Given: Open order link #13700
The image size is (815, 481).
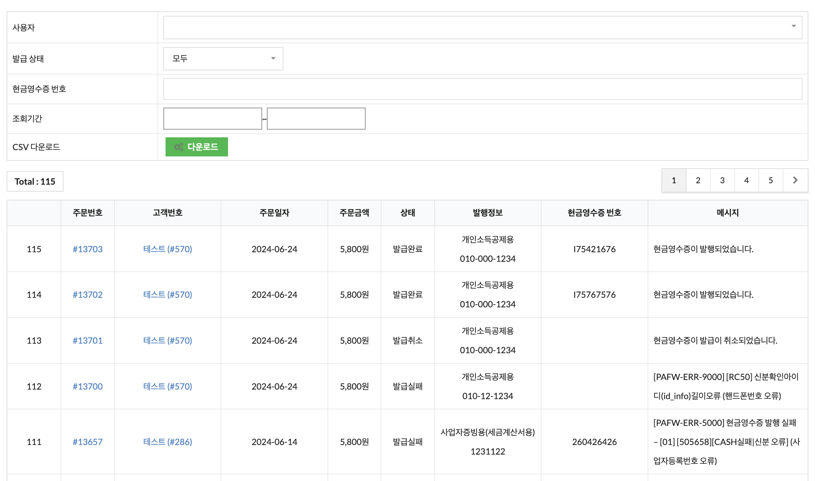Looking at the screenshot, I should 87,386.
